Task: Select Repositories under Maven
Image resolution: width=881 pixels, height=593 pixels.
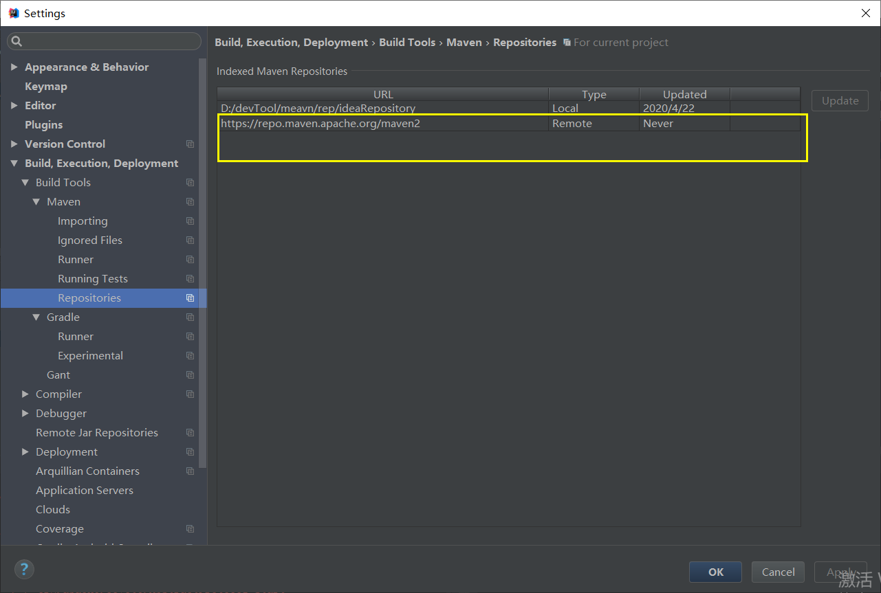Action: (x=89, y=298)
